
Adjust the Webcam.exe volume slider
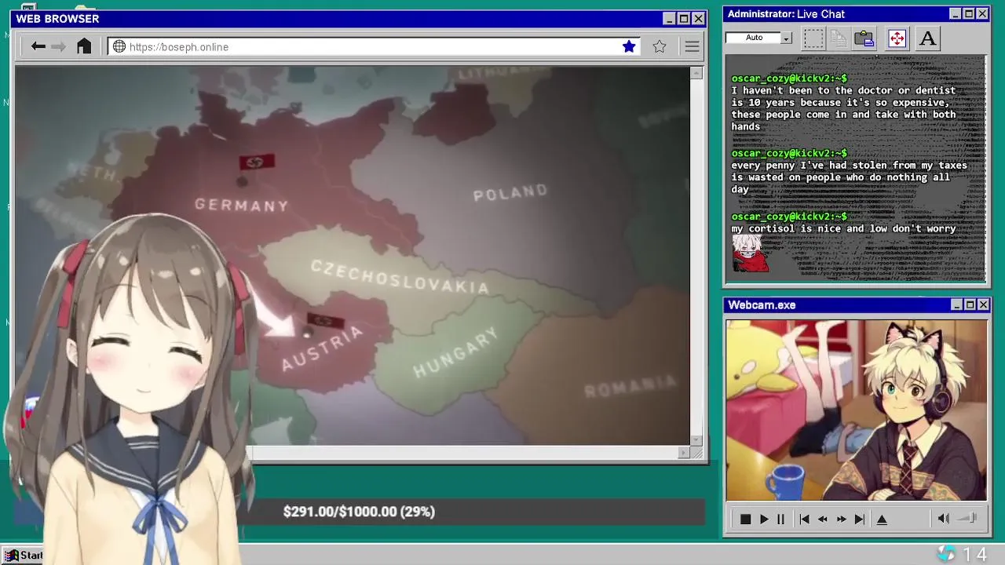tap(968, 518)
